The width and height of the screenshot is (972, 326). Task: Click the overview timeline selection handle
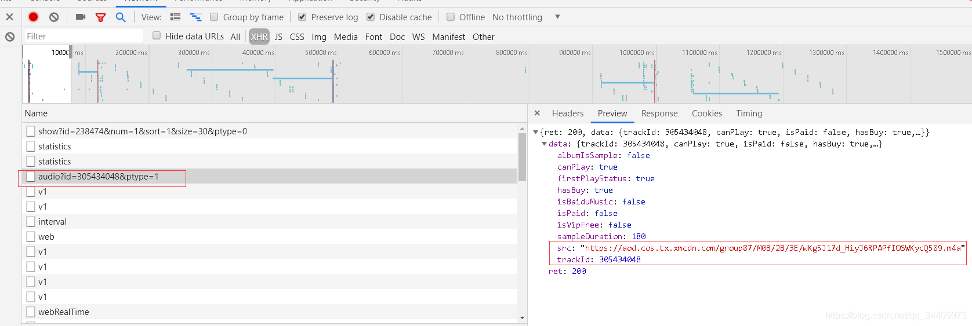point(71,52)
